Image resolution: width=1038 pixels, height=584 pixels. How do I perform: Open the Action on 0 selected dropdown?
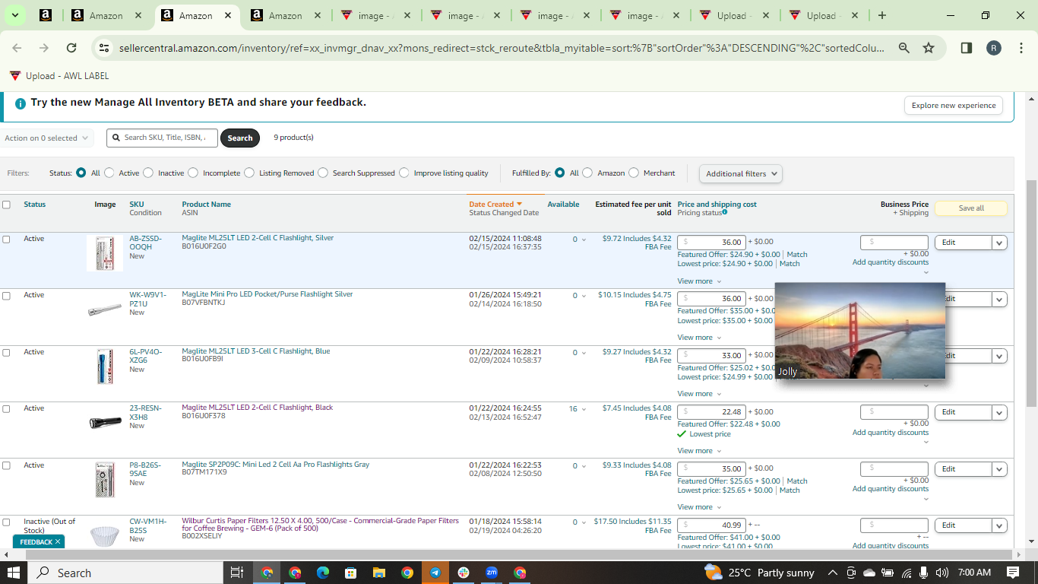point(46,138)
